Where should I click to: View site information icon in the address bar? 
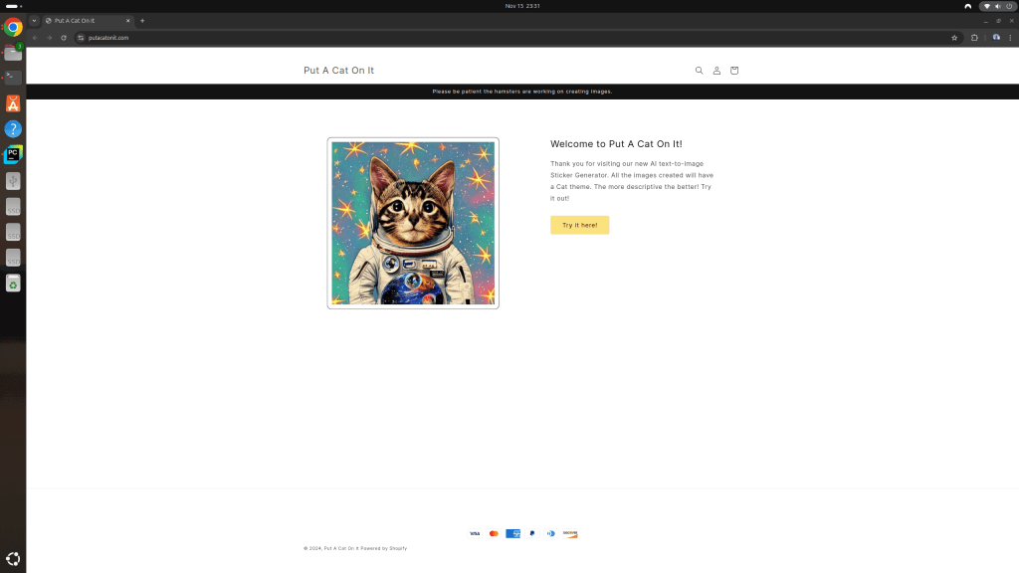(81, 38)
